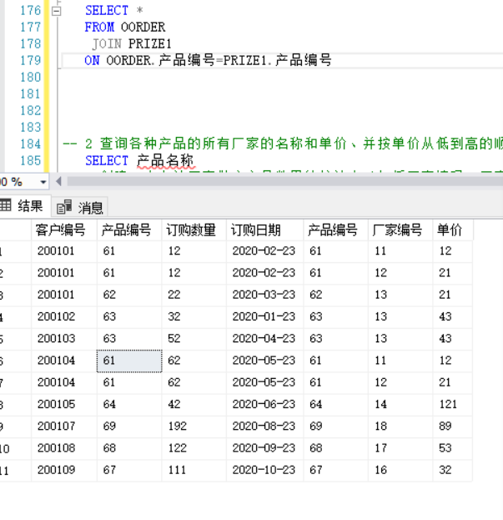This screenshot has width=503, height=520.
Task: Select the highlighted 61 cell in row 6
Action: click(129, 361)
